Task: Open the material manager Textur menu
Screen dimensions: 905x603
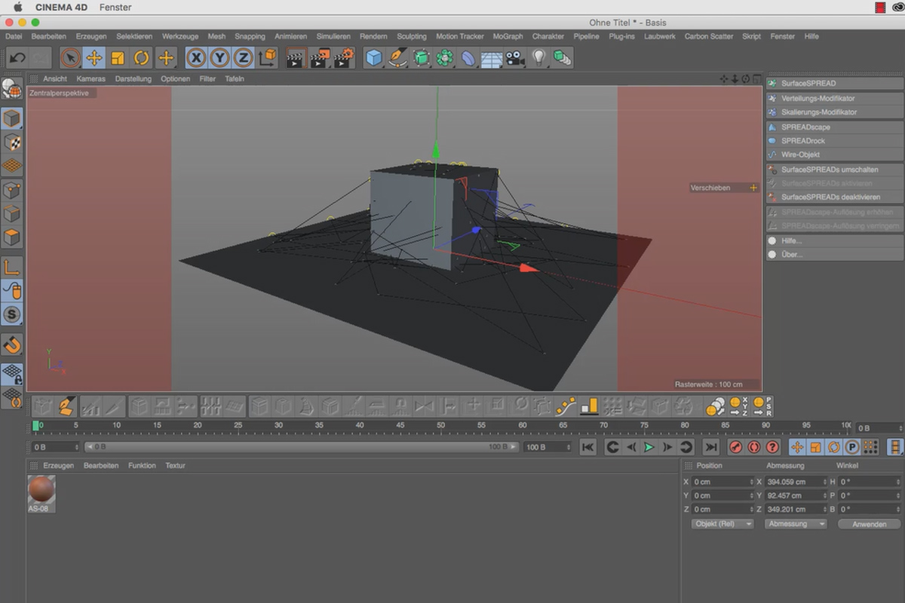Action: click(x=175, y=466)
